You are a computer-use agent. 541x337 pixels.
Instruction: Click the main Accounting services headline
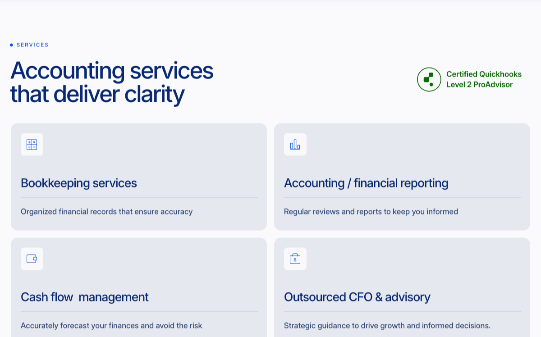pos(112,71)
